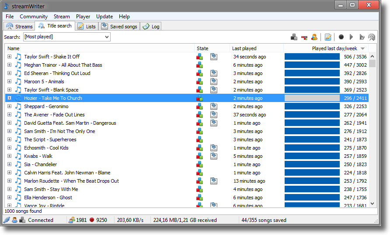
Task: Expand the Sam Smith - Stay With Me entry
Action: (x=10, y=189)
